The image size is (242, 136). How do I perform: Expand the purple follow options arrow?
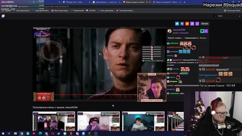(206, 31)
